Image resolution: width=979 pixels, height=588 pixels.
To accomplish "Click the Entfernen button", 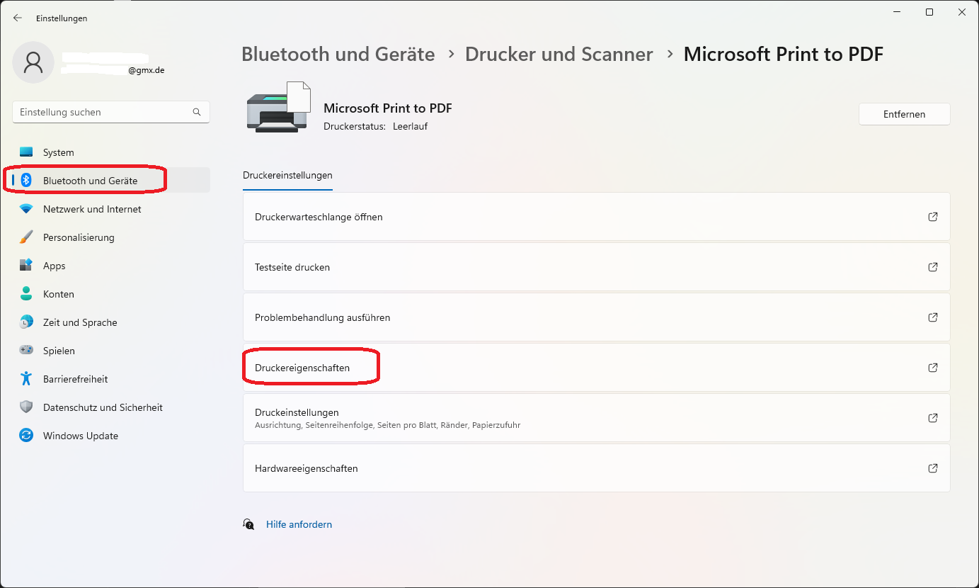I will pos(904,114).
